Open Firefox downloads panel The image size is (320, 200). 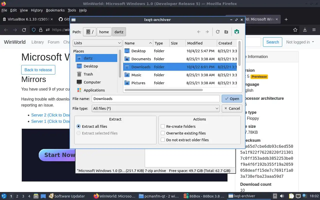tap(305, 30)
